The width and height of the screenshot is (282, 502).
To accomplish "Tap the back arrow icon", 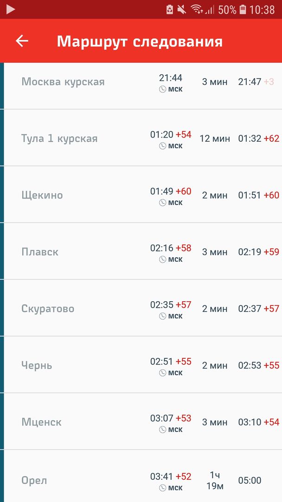I will (x=22, y=41).
